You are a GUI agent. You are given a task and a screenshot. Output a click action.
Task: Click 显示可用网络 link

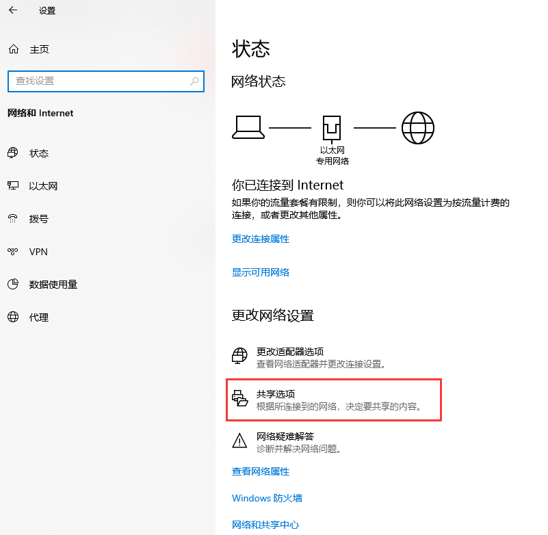click(261, 272)
